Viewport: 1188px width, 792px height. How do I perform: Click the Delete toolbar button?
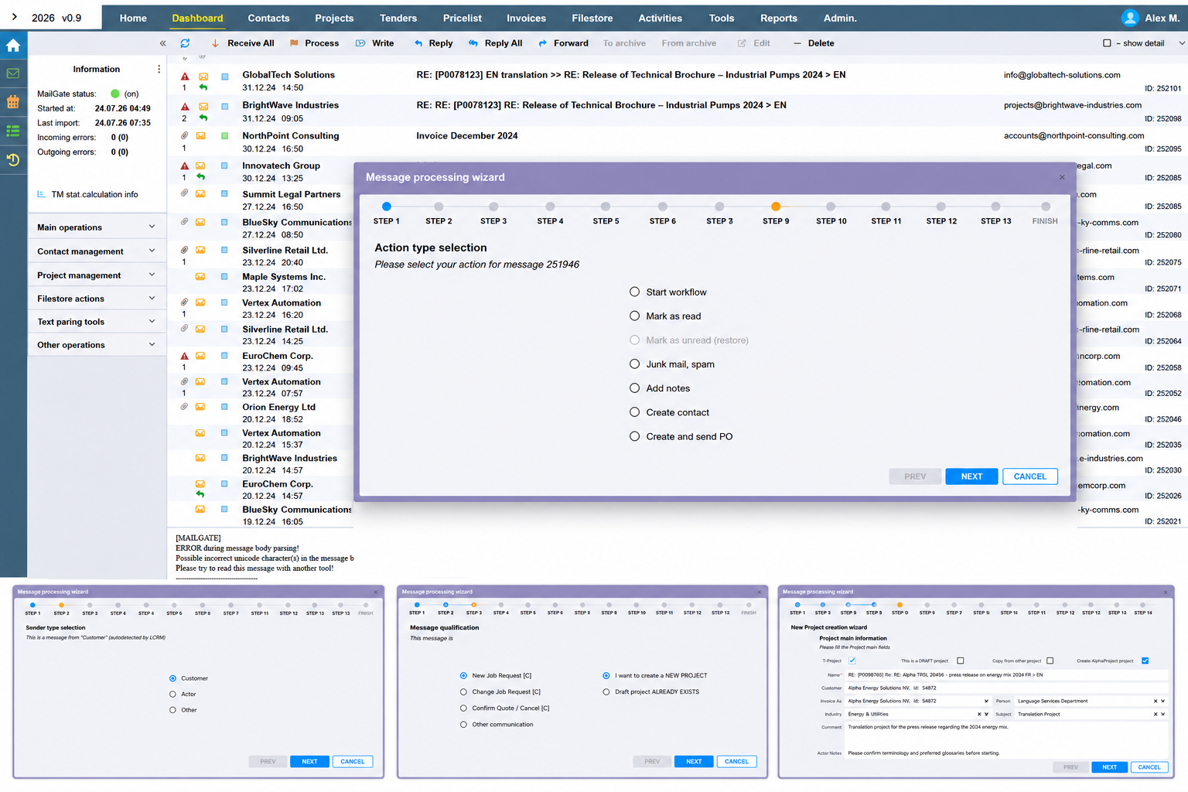click(x=814, y=43)
